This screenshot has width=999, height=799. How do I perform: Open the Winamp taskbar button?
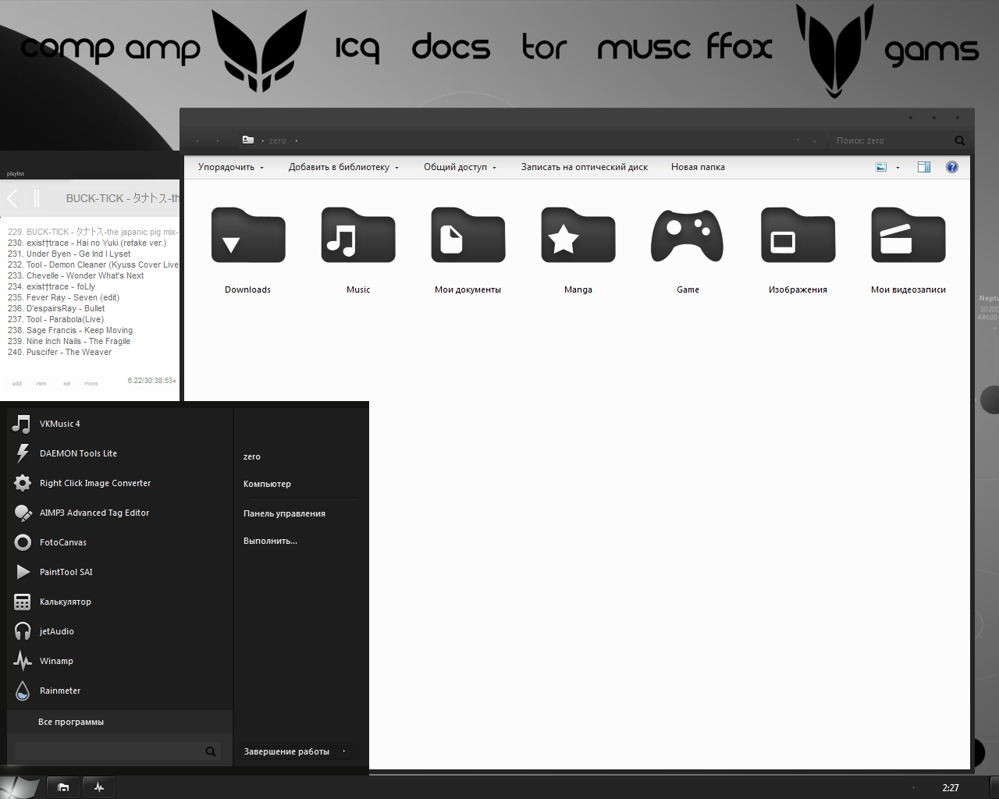coord(99,787)
